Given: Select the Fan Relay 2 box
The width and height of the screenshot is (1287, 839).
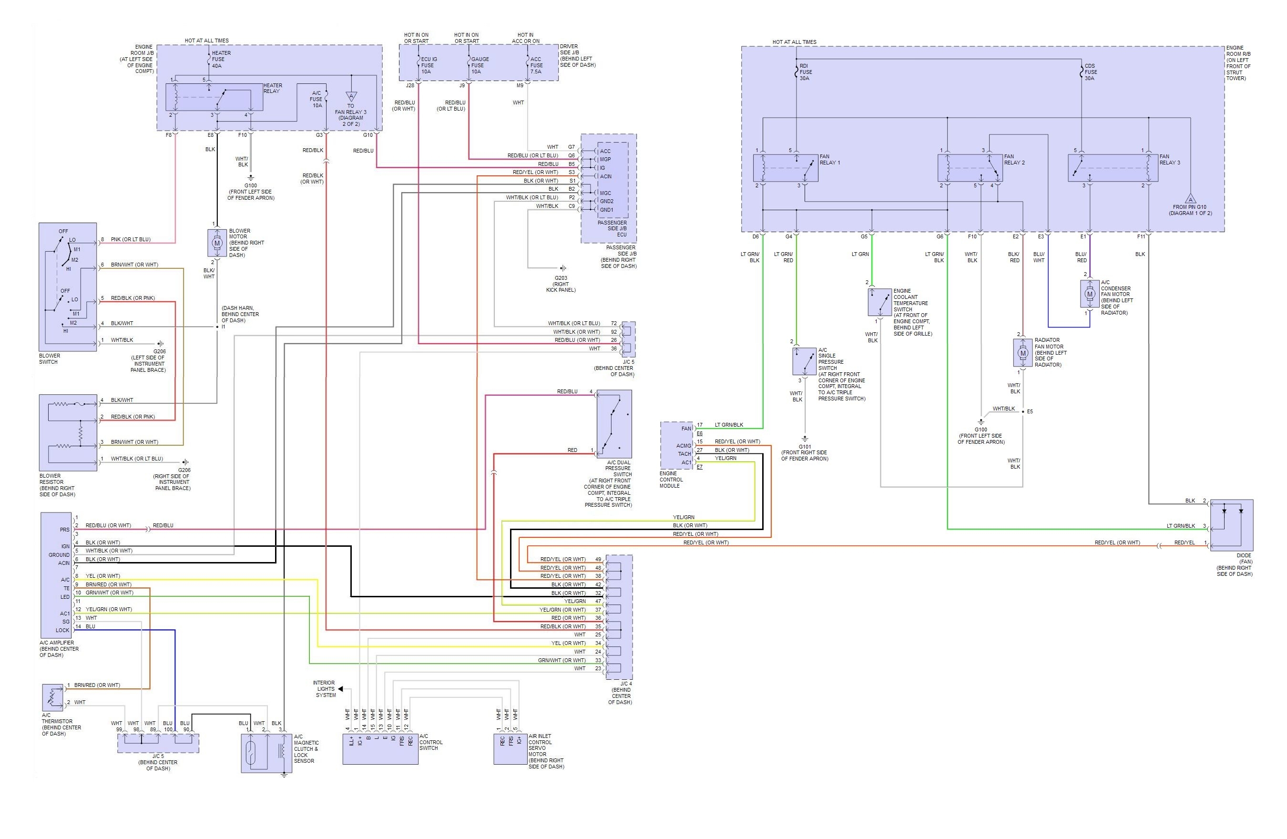Looking at the screenshot, I should tap(970, 168).
